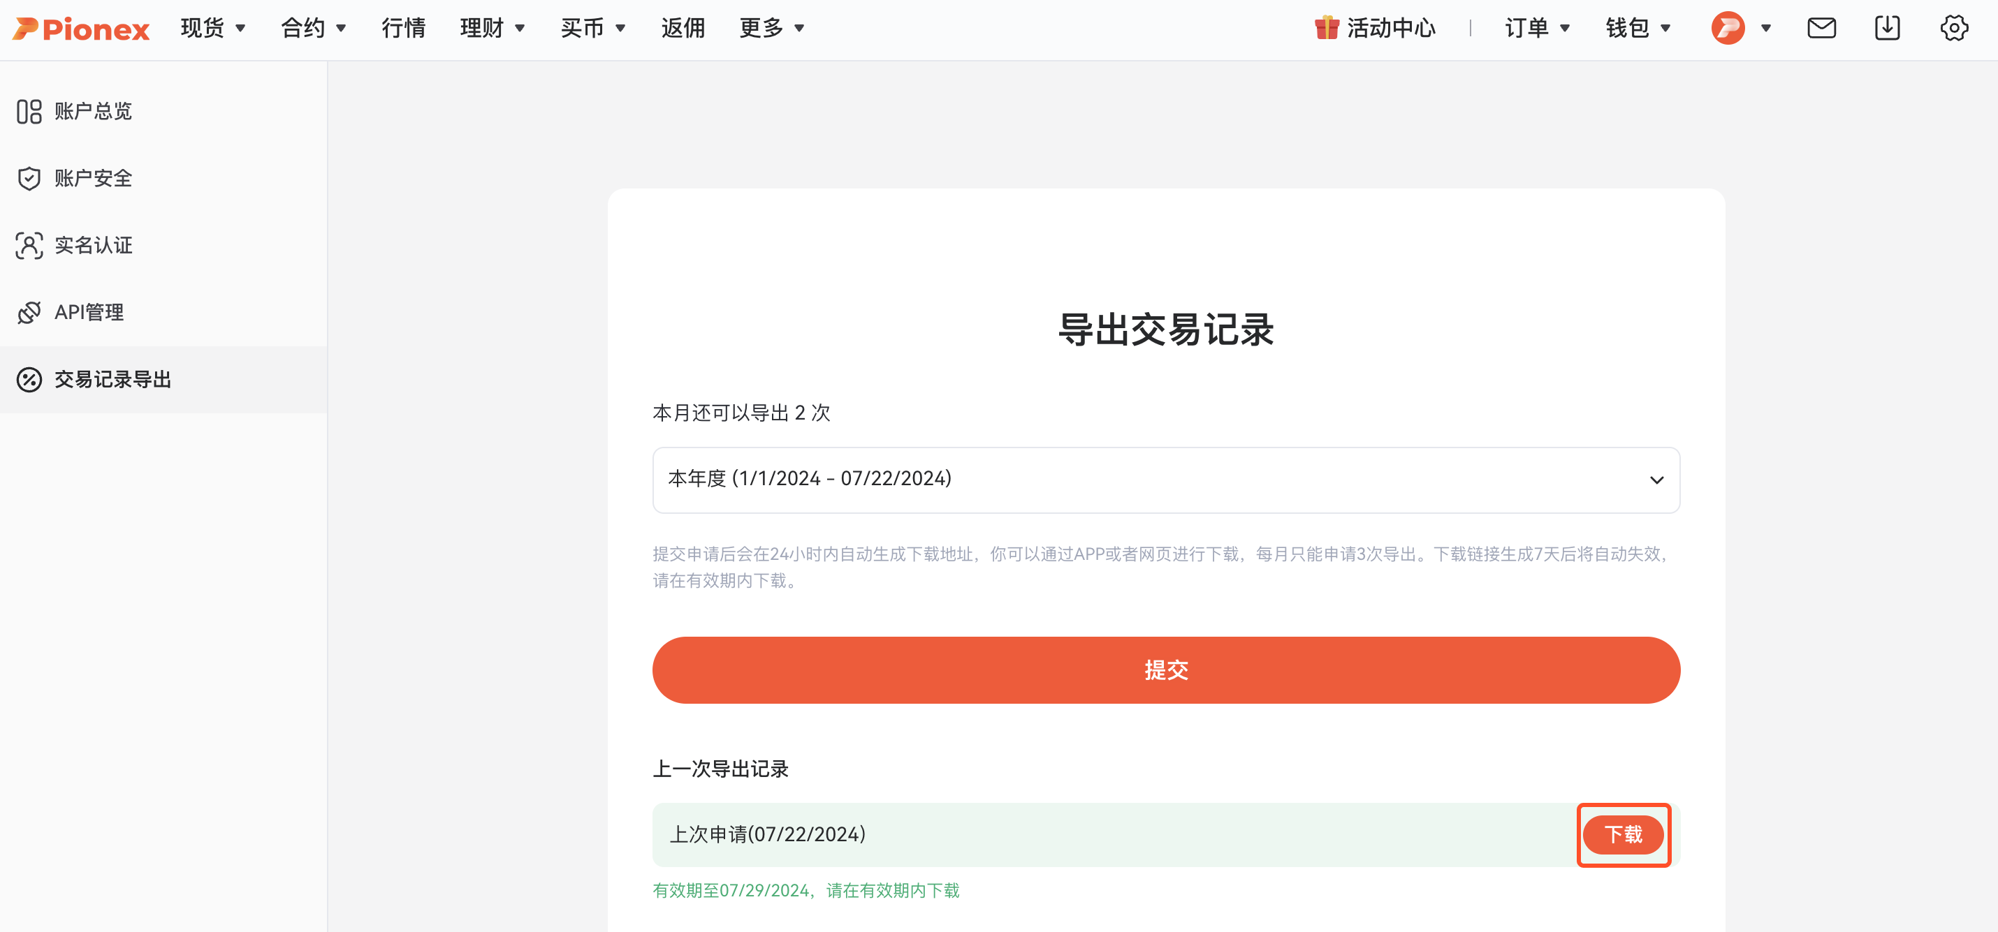Open 活动中心 in the header
The height and width of the screenshot is (932, 1998).
tap(1375, 28)
